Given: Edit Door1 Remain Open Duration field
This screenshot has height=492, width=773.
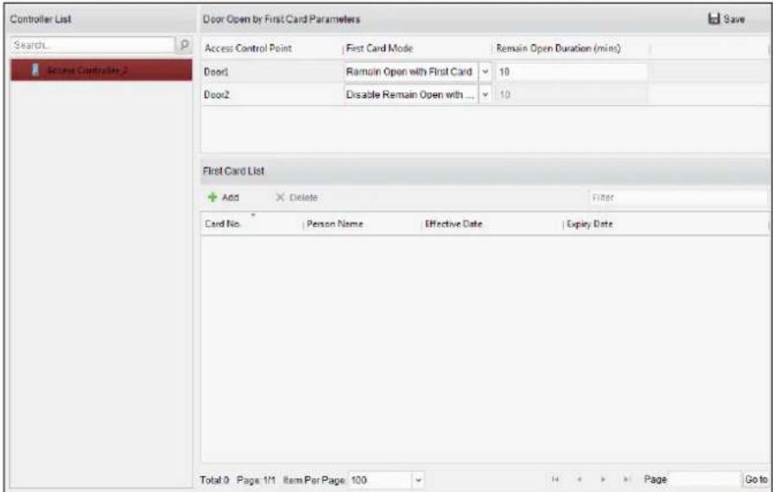Looking at the screenshot, I should pos(571,72).
